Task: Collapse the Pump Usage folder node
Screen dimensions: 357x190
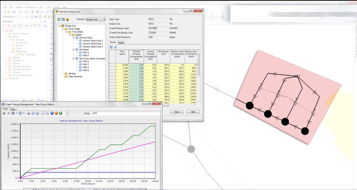Action: click(x=63, y=29)
